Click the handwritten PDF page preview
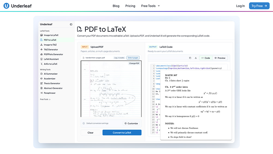273x154 pixels. [x=111, y=89]
